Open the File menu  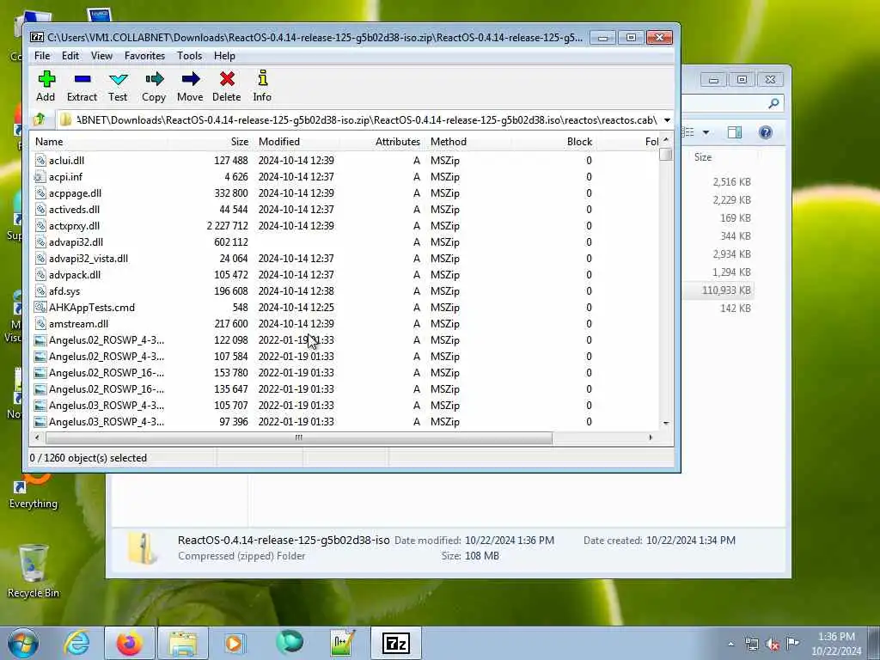(x=42, y=56)
